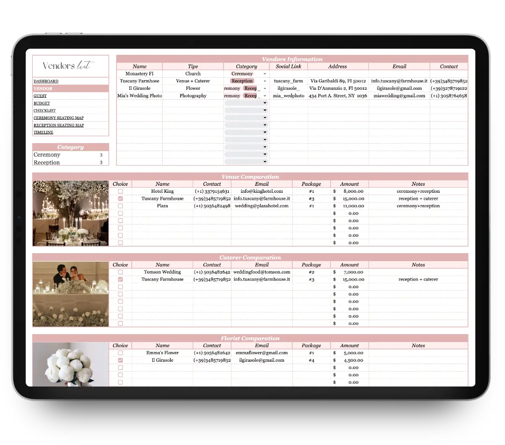Screen dimensions: 505x445
Task: Open Tuscany Farmhouse vendor category dropdown arrow
Action: 265,81
